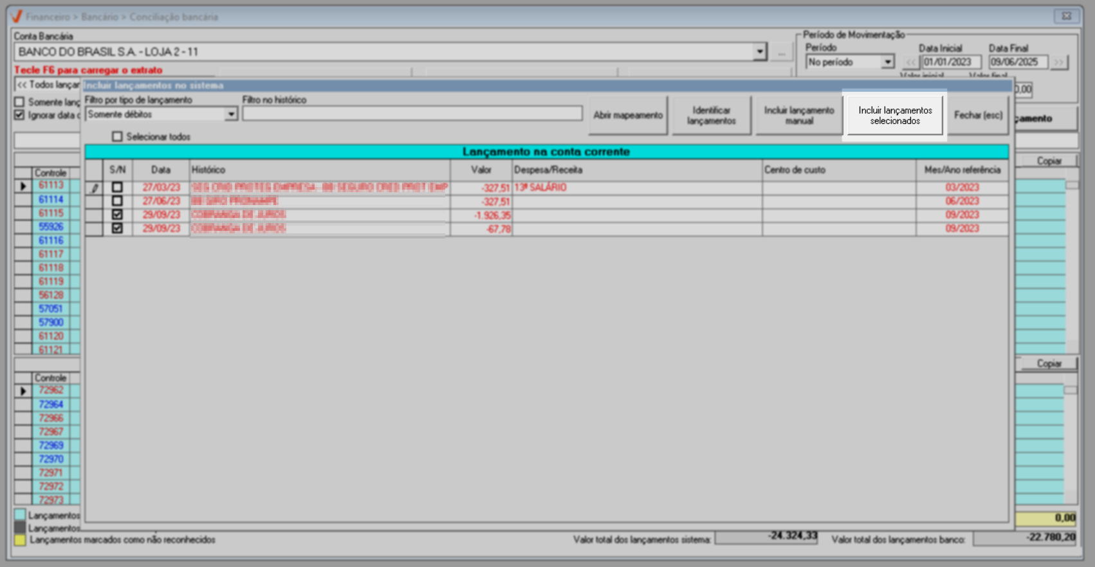The height and width of the screenshot is (567, 1095).
Task: Click the next period >> button
Action: pos(1059,62)
